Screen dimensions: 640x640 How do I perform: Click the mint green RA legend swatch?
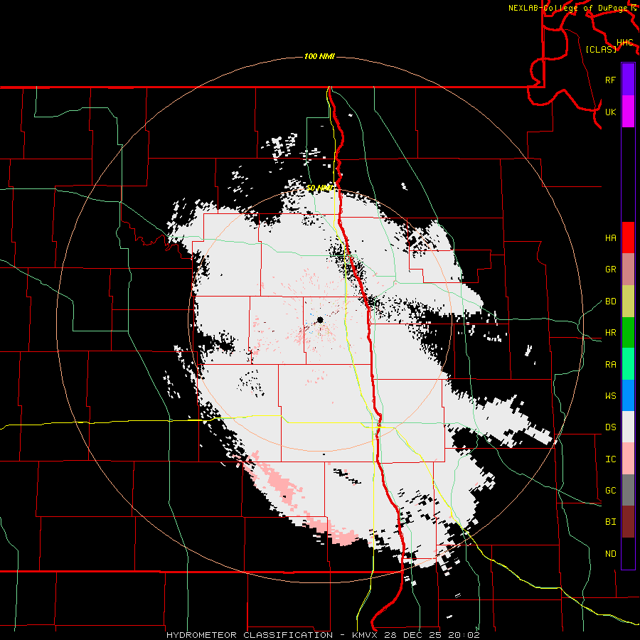pos(628,364)
